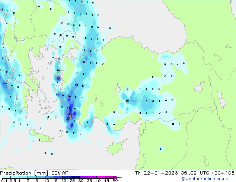Screen dimensions: 236x182
Task: Click the 0.5–1 mm legend color segment
Action: [x=15, y=177]
